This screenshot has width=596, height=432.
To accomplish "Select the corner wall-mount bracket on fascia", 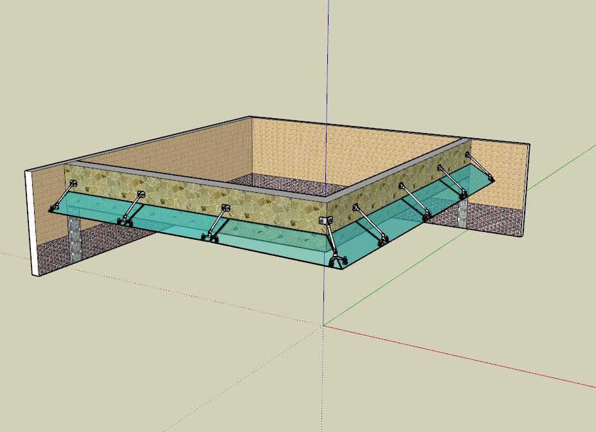I will [x=326, y=222].
